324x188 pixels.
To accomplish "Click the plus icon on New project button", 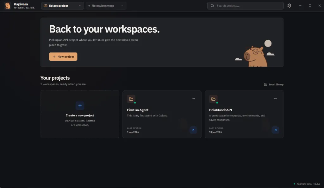I will (x=54, y=57).
